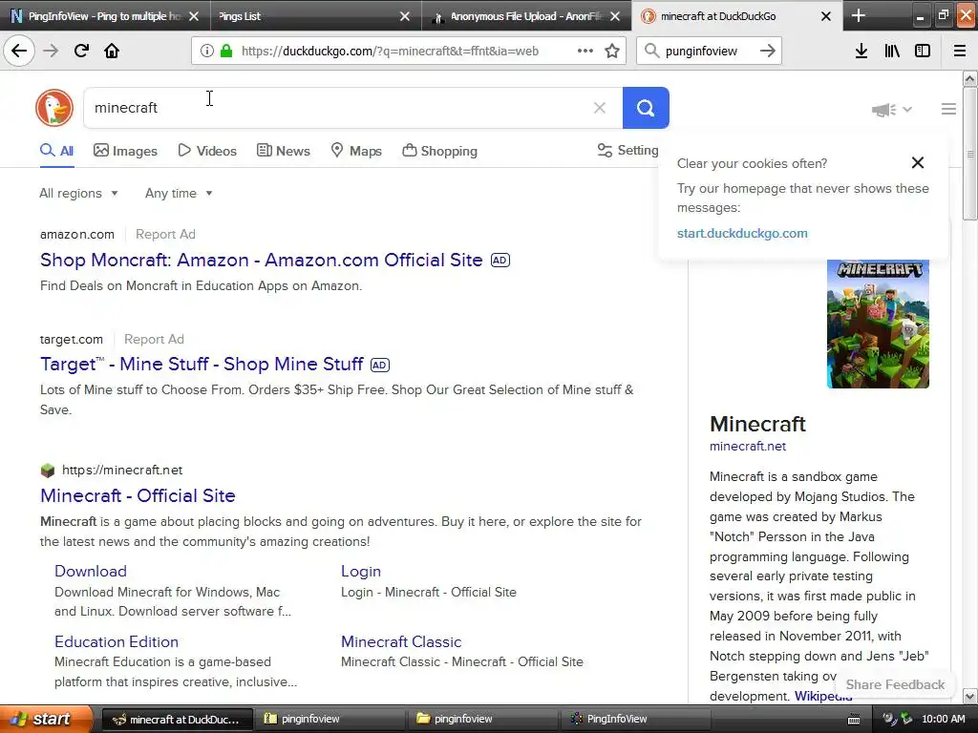Click the page scrollbar up arrow
Screen dimensions: 978x733
970,78
